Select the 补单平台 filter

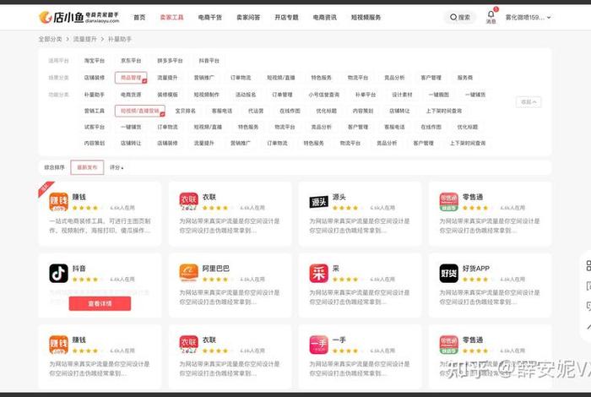366,95
